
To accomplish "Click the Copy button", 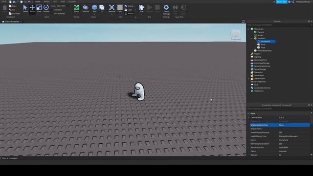I will [13, 6].
